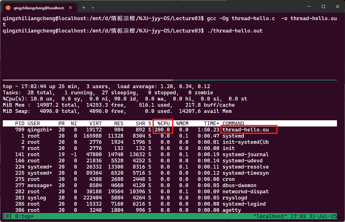
Task: Click the %CPU column header in top
Action: [163, 123]
